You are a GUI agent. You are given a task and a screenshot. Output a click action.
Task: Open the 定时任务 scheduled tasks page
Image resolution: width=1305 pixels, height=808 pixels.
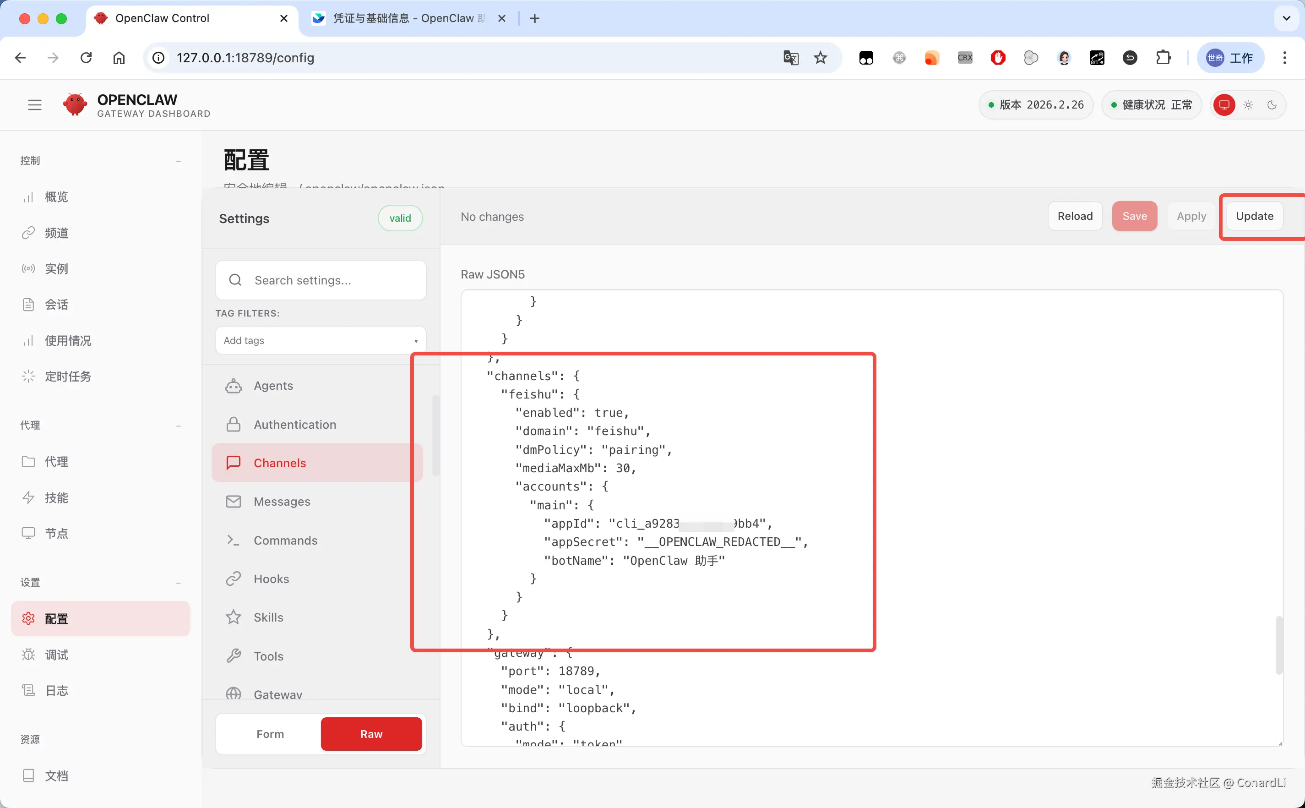pyautogui.click(x=68, y=376)
